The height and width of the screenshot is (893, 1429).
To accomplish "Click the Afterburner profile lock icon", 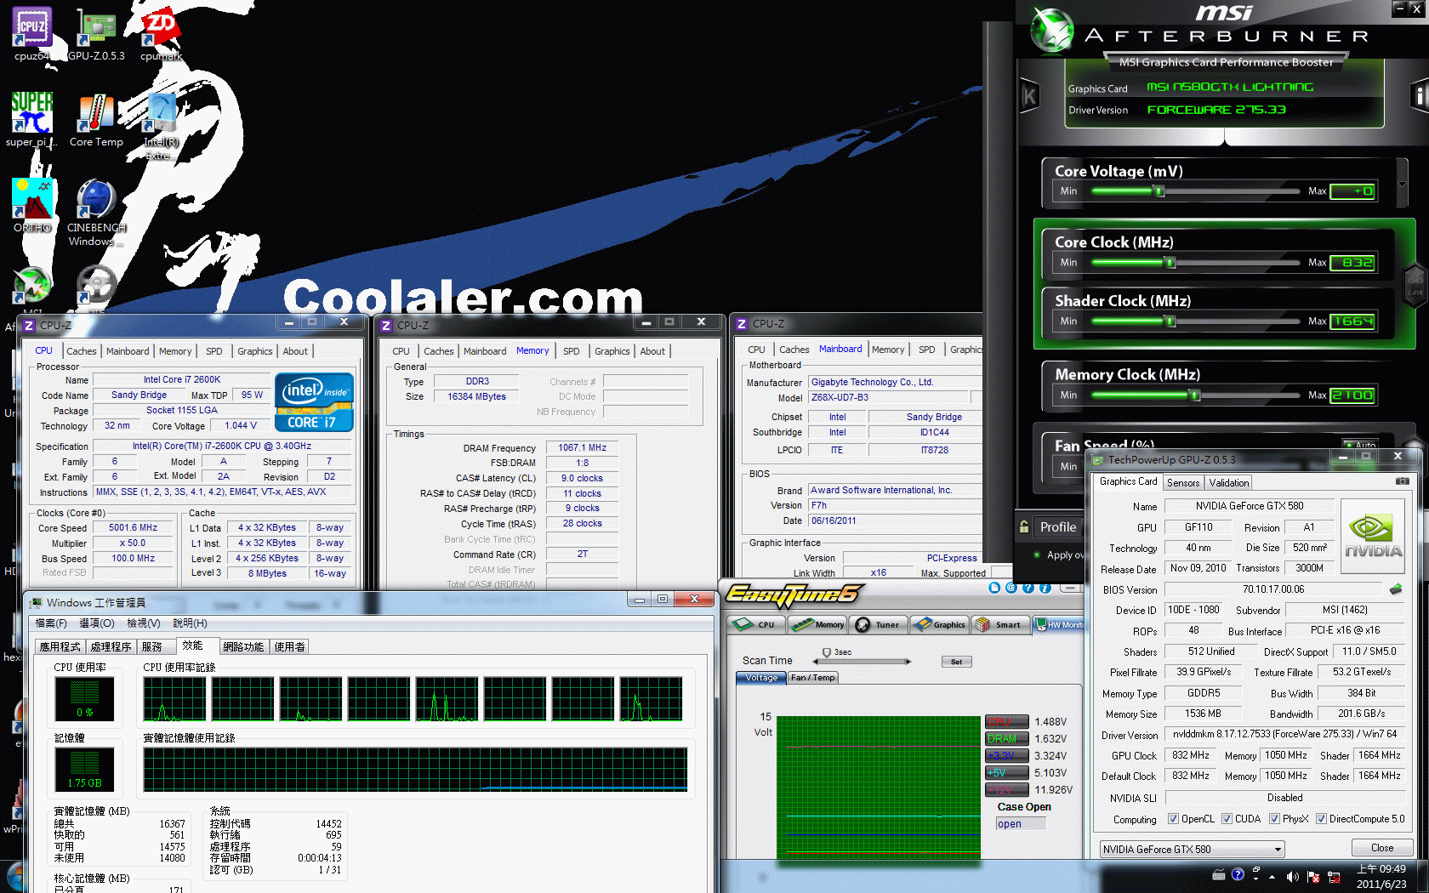I will [x=1024, y=526].
